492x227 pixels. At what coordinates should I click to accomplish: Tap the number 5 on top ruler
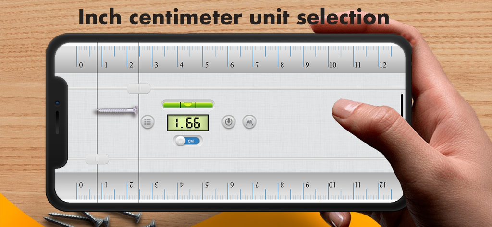click(207, 66)
